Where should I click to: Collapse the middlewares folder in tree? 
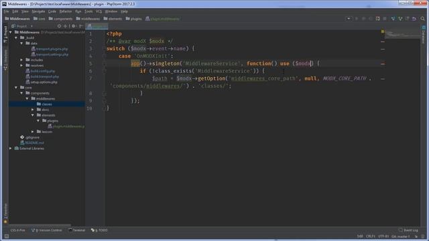pos(27,98)
